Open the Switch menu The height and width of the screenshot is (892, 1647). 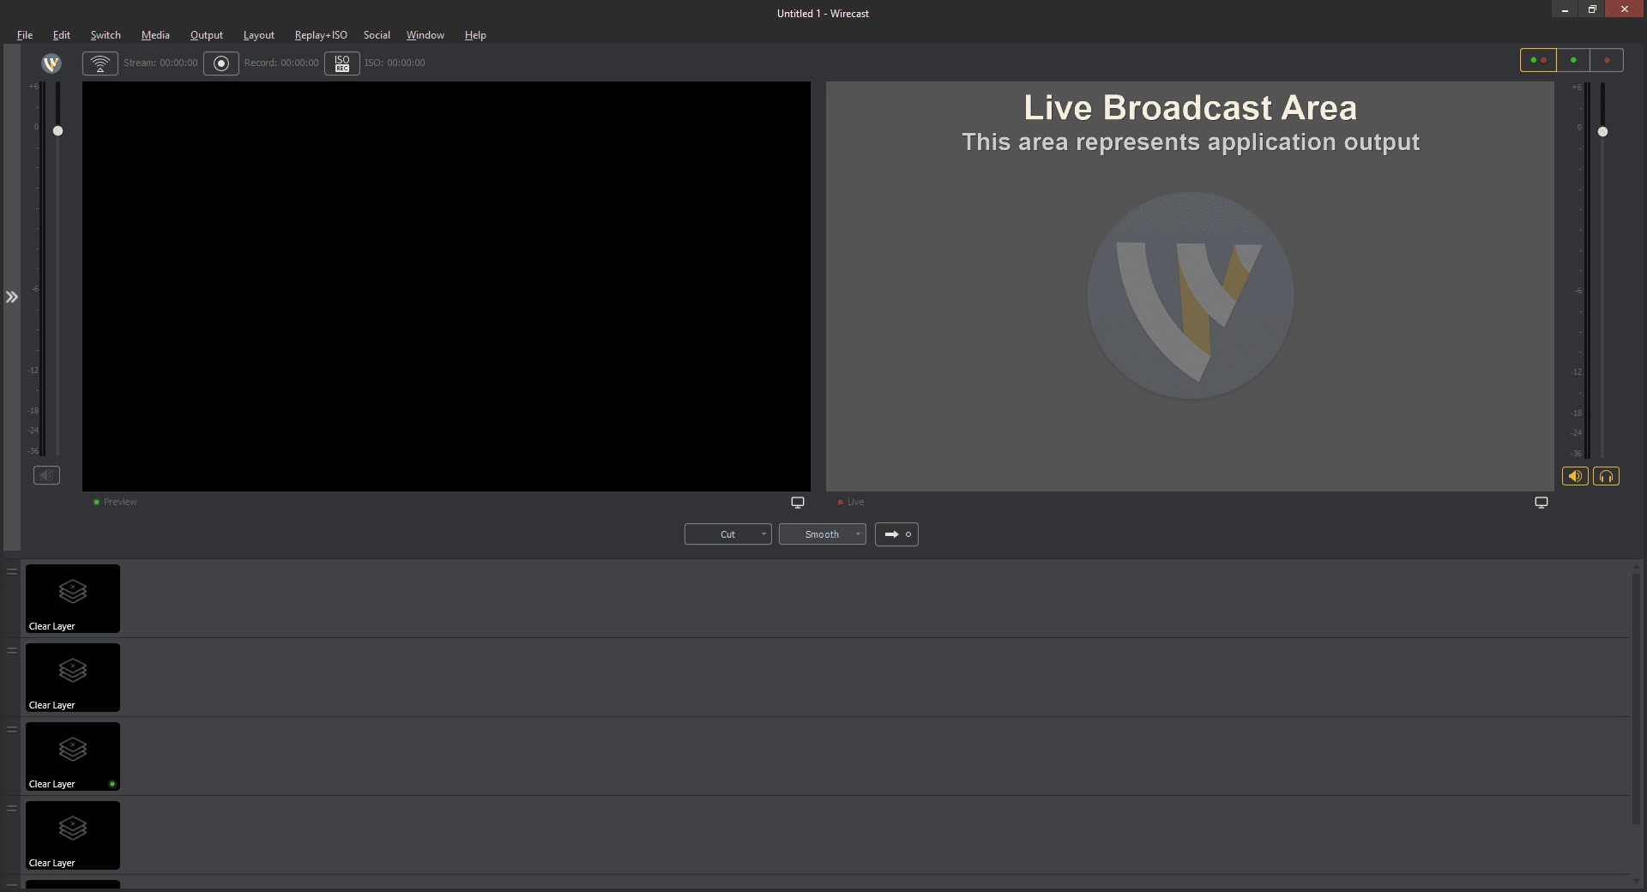106,35
